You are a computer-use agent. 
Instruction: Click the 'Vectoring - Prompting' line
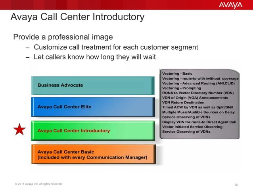182,88
